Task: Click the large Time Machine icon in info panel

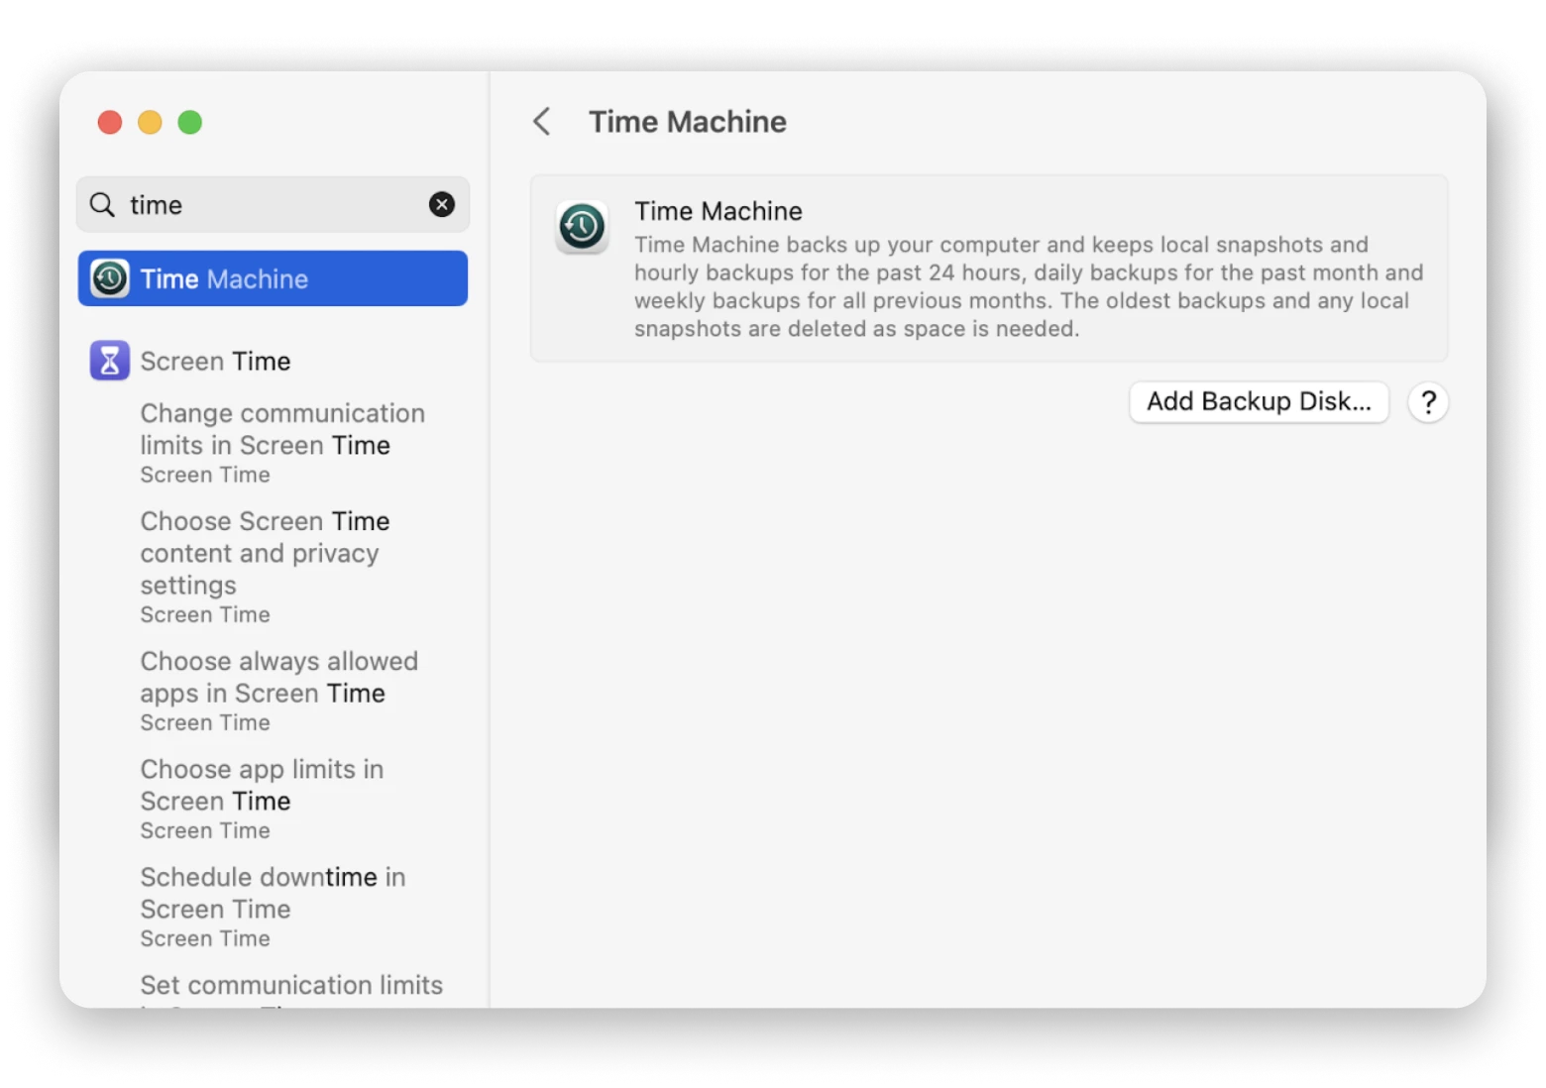Action: (x=582, y=227)
